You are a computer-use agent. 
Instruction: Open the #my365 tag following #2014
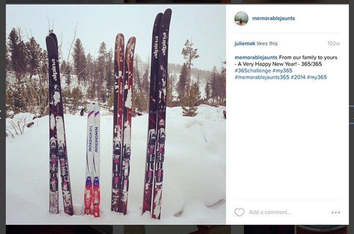coord(317,77)
